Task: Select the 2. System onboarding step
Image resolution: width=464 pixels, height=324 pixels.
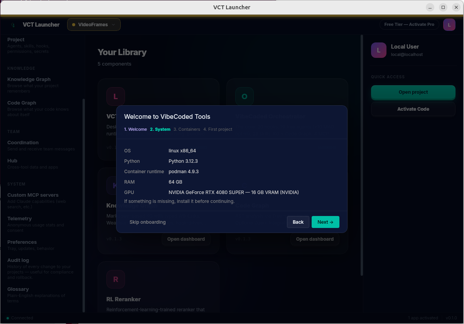Action: [160, 129]
